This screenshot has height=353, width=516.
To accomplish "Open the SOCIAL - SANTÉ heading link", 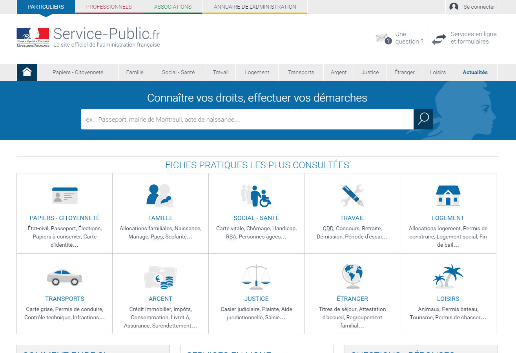I will (256, 218).
